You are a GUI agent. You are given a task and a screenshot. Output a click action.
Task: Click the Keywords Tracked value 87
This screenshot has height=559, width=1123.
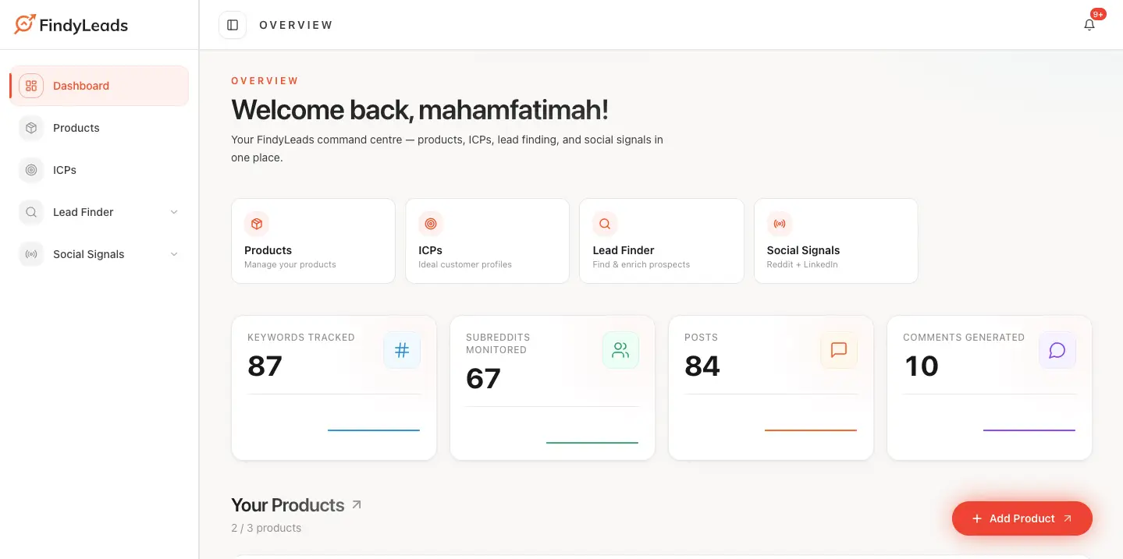(x=265, y=366)
